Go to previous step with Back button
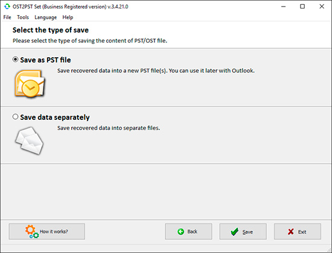Screen dimensions: 332x253 (x=188, y=232)
